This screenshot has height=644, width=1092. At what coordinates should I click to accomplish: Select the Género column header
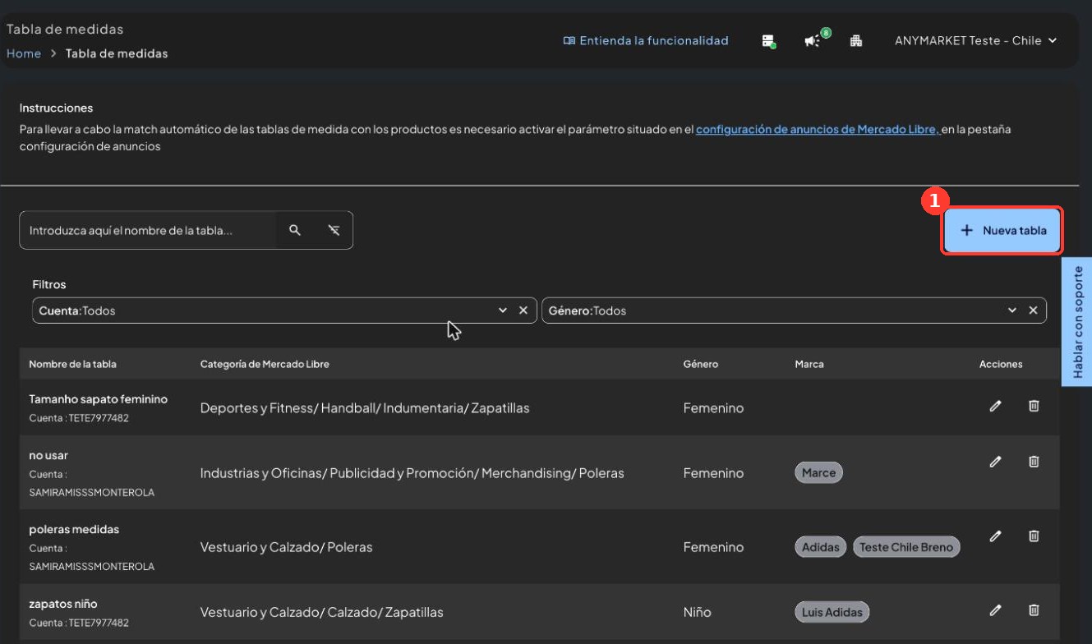coord(700,364)
